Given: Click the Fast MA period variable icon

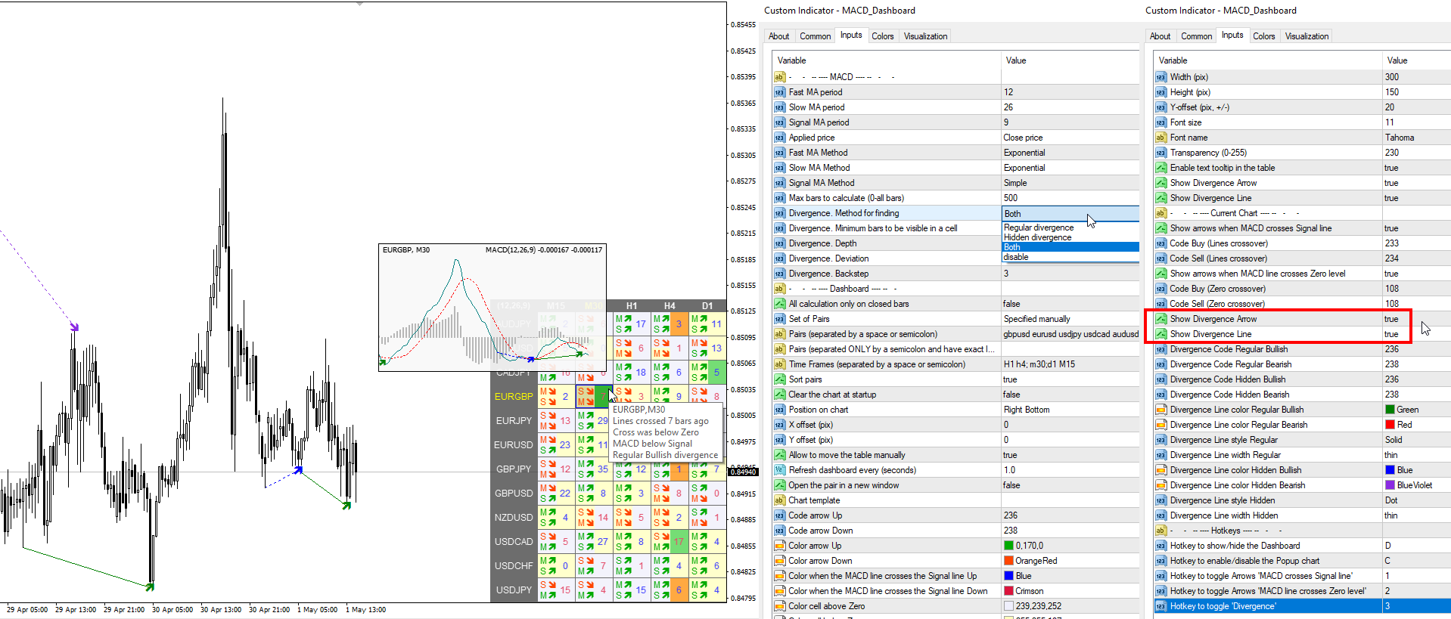Looking at the screenshot, I should coord(779,92).
